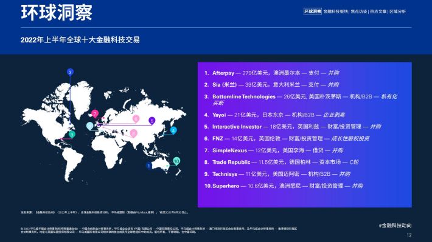
Task: Click the Afterpay deal entry
Action: [x=271, y=73]
